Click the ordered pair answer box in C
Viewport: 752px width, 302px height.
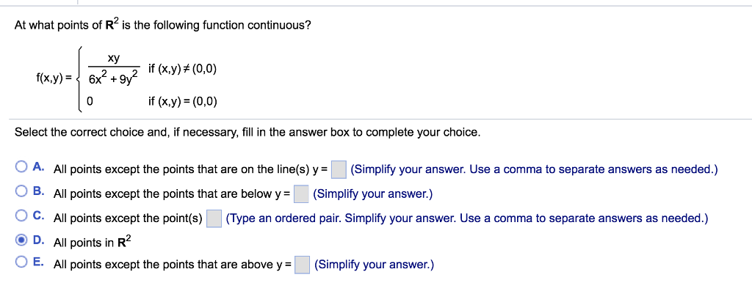(x=214, y=218)
